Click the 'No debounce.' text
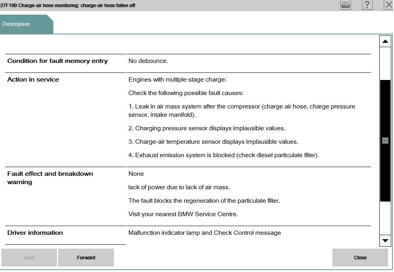The image size is (394, 272). (148, 61)
